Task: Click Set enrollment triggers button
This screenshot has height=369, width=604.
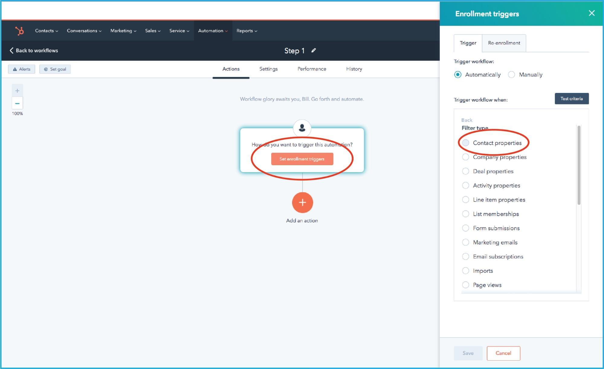Action: (x=302, y=159)
